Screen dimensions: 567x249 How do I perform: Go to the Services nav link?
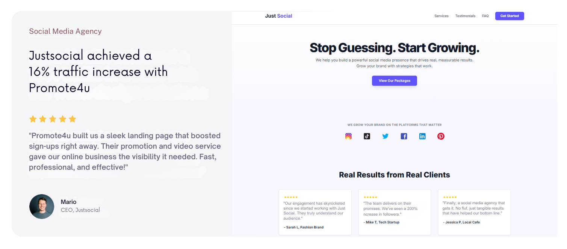pos(442,16)
